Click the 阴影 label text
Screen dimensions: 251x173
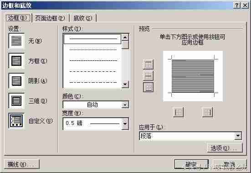click(38, 81)
